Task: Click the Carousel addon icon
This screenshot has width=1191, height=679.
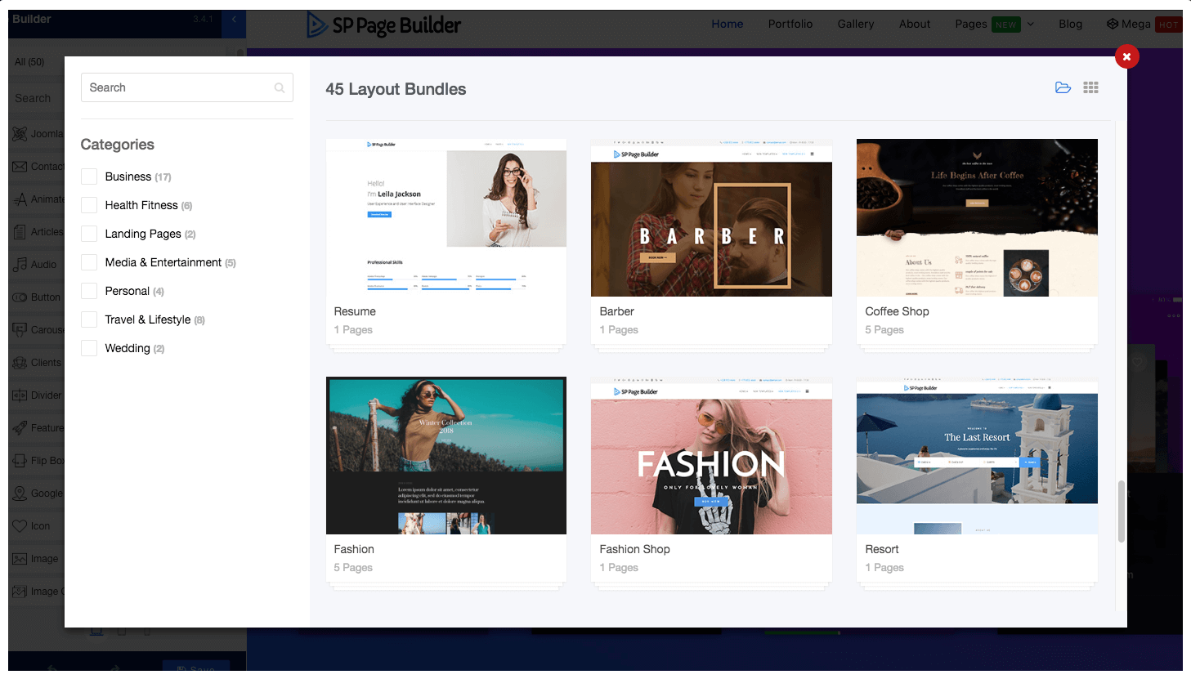Action: (20, 329)
